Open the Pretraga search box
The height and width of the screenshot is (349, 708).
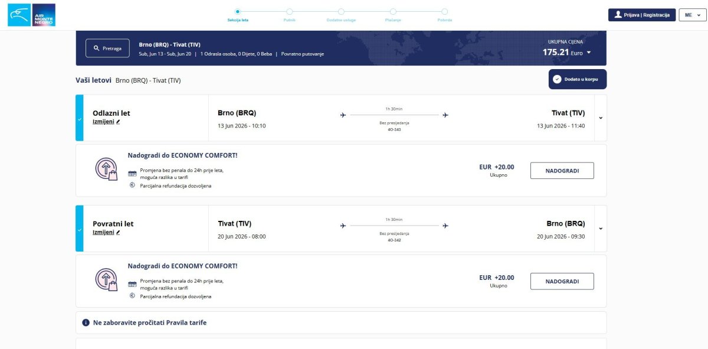(x=107, y=48)
